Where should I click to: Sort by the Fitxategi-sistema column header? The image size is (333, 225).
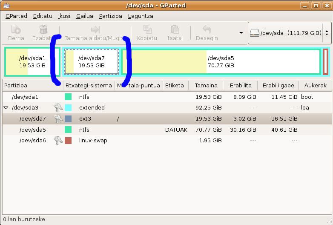coord(89,85)
